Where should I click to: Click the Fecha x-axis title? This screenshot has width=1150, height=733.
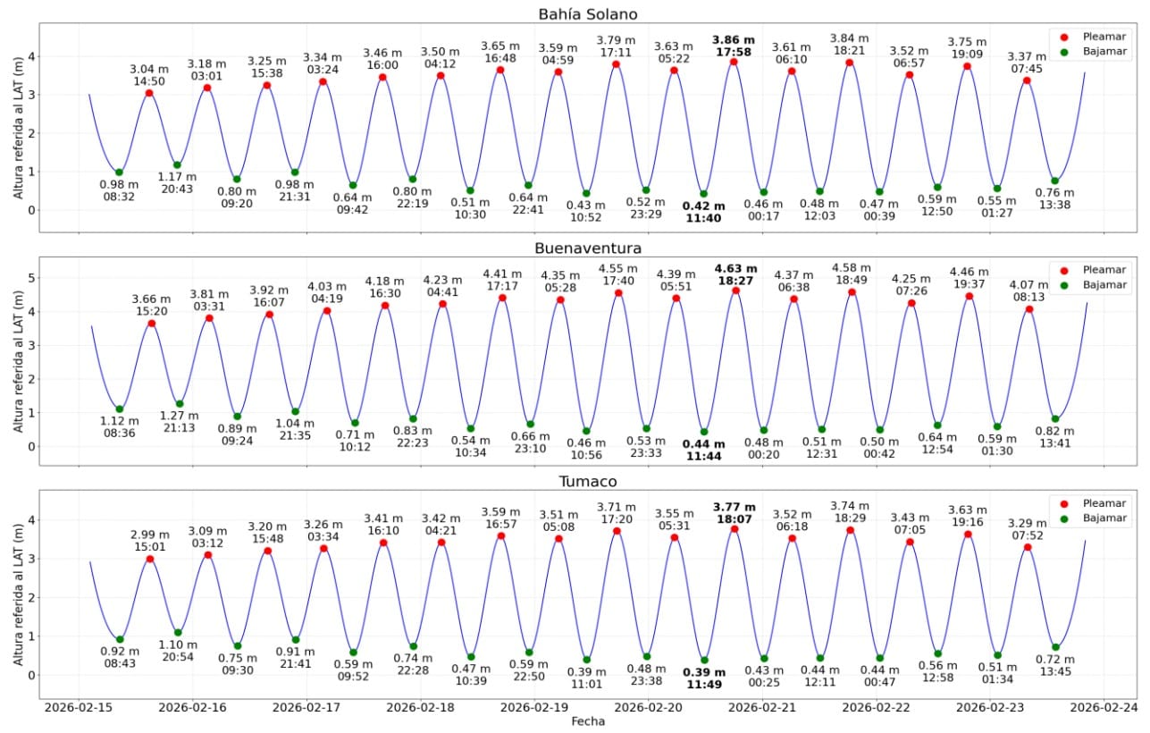(x=587, y=721)
